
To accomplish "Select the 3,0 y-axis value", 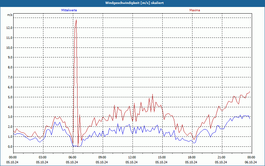I will tap(10, 117).
